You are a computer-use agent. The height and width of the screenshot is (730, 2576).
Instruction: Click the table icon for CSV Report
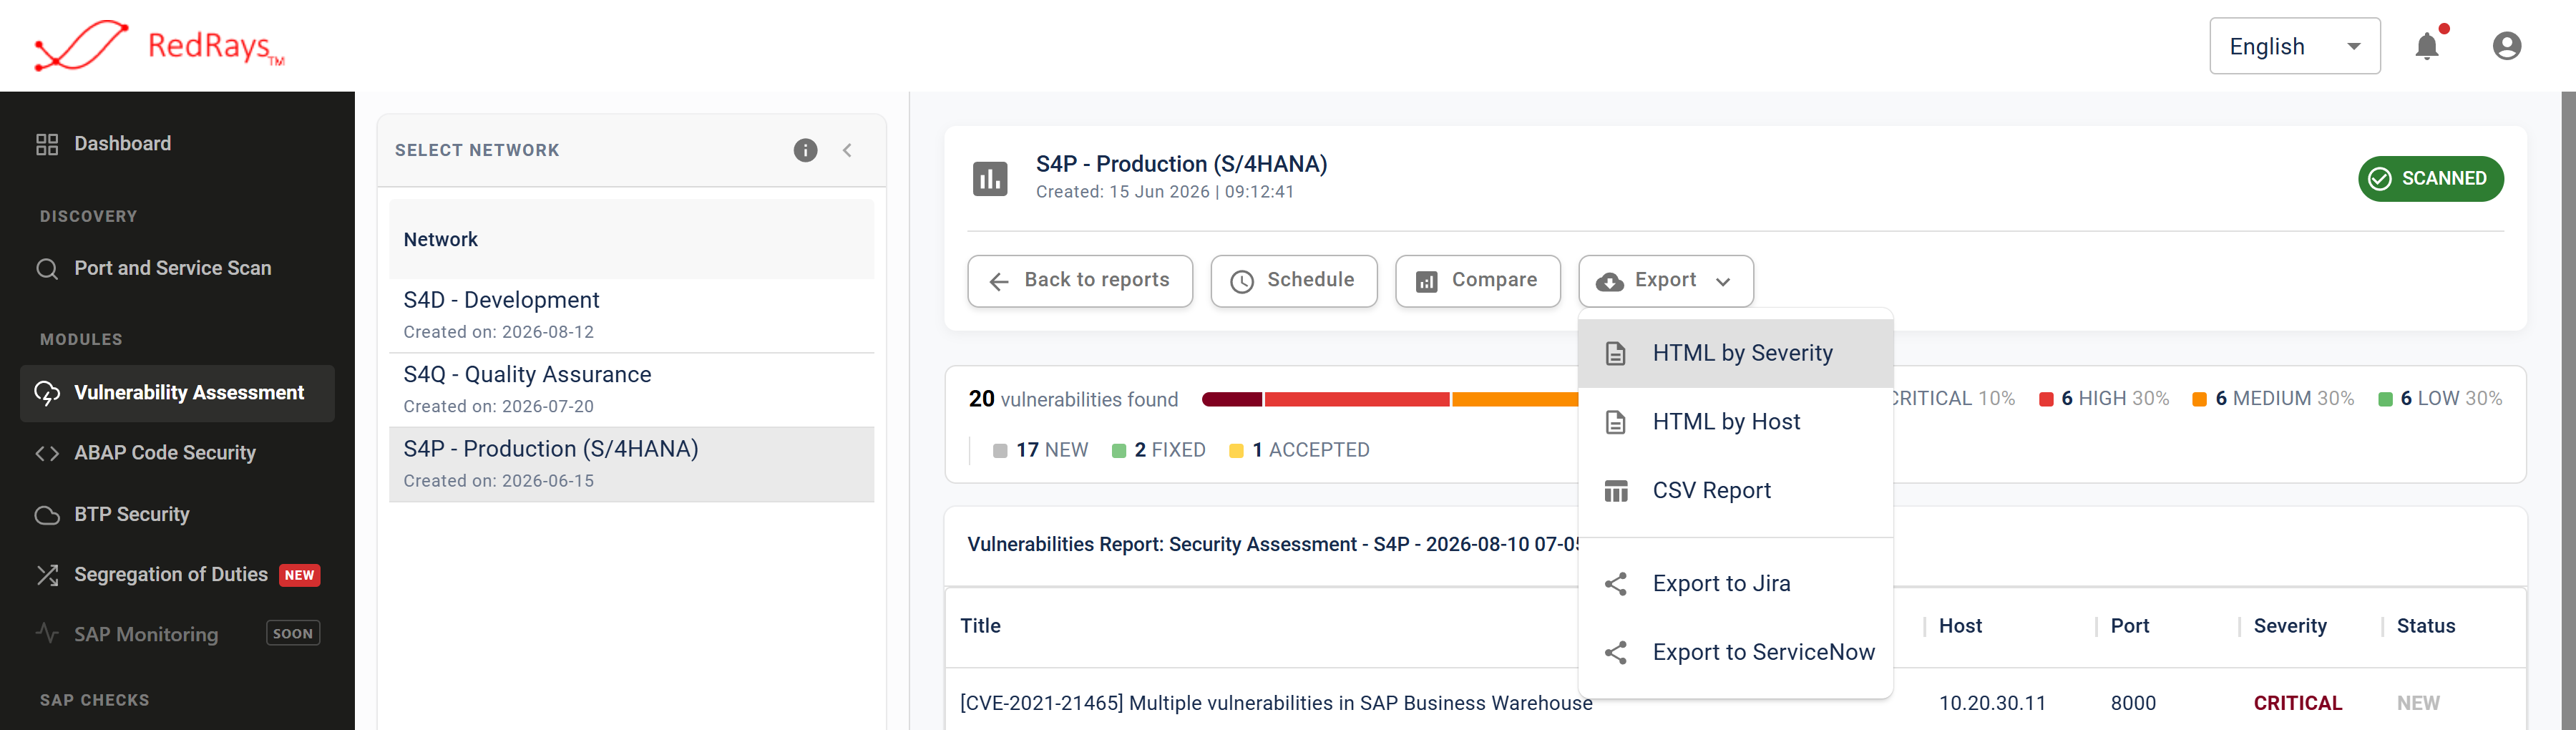[1616, 491]
